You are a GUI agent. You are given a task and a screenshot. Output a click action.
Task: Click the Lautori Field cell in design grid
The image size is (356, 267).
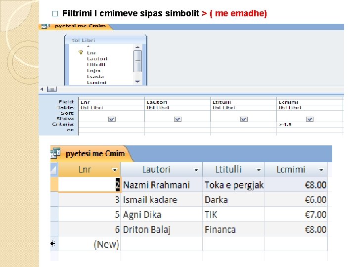pyautogui.click(x=178, y=102)
